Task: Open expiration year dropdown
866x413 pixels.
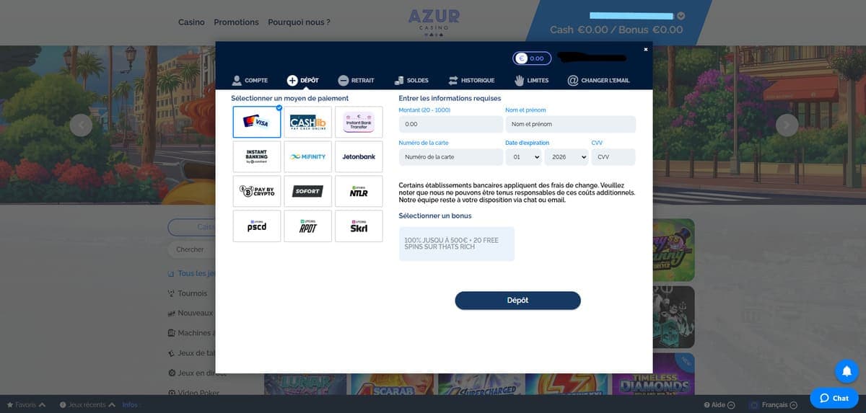Action: 567,156
